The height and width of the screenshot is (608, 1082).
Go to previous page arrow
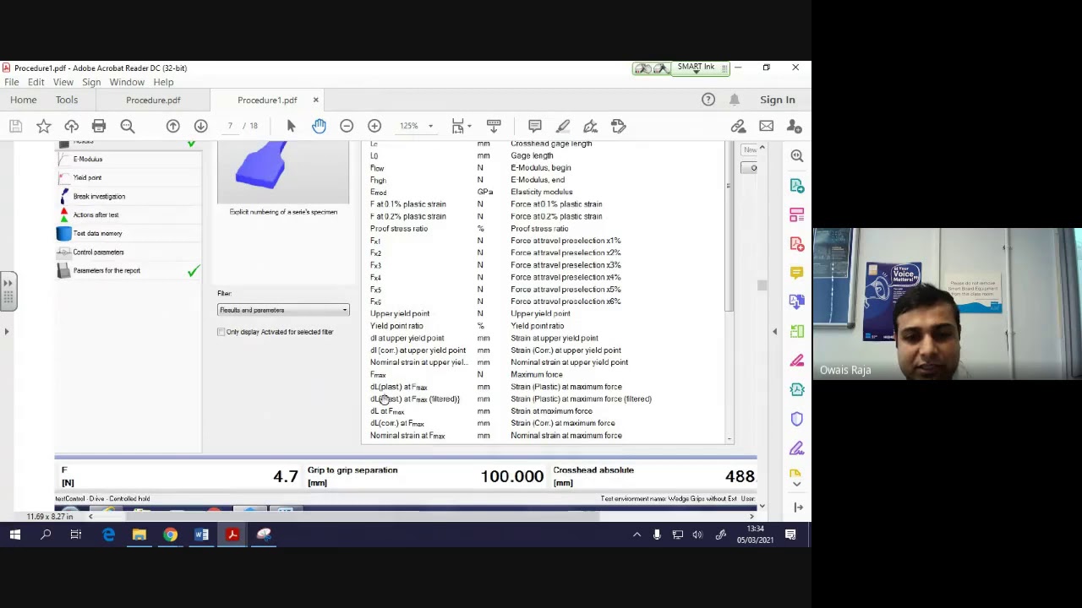[172, 126]
